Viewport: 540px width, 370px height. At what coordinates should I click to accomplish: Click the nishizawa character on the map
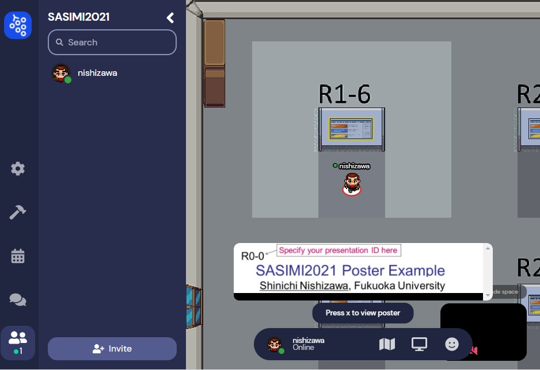pyautogui.click(x=352, y=184)
